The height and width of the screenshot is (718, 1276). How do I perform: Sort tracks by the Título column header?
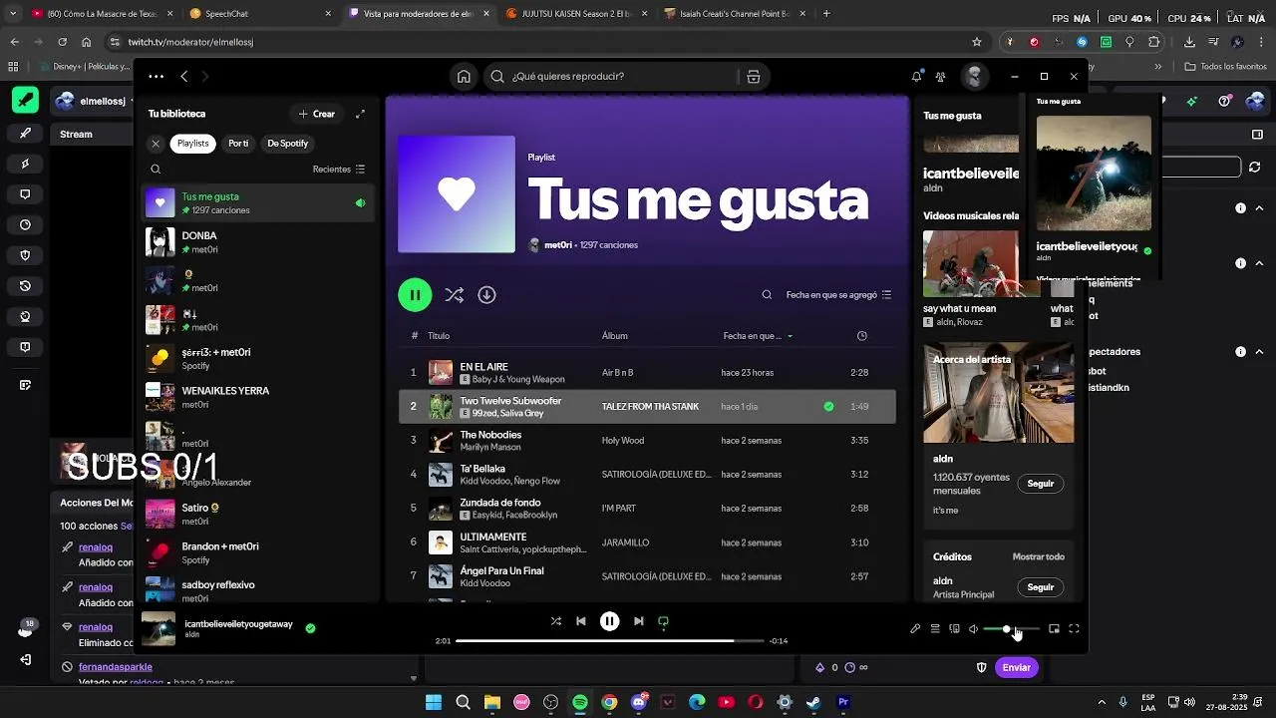click(x=439, y=336)
